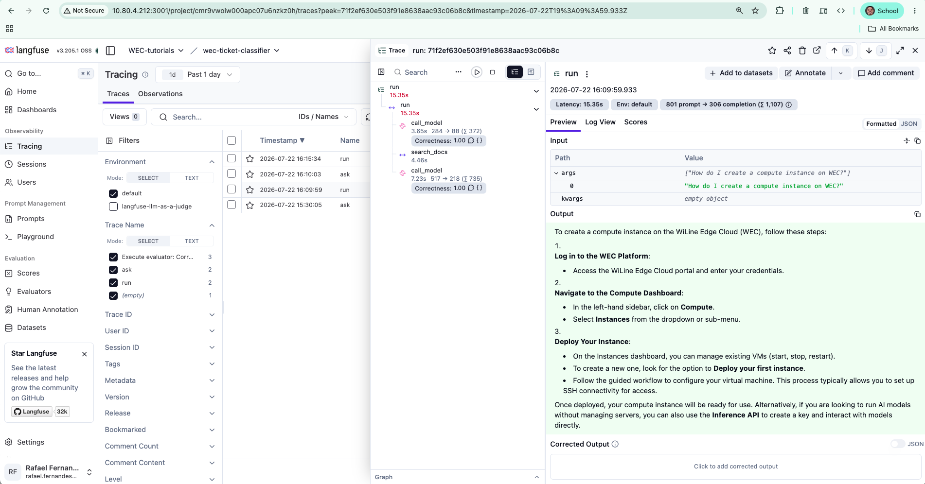Open the wec-ticket-classifier project dropdown
The image size is (925, 484).
[241, 51]
